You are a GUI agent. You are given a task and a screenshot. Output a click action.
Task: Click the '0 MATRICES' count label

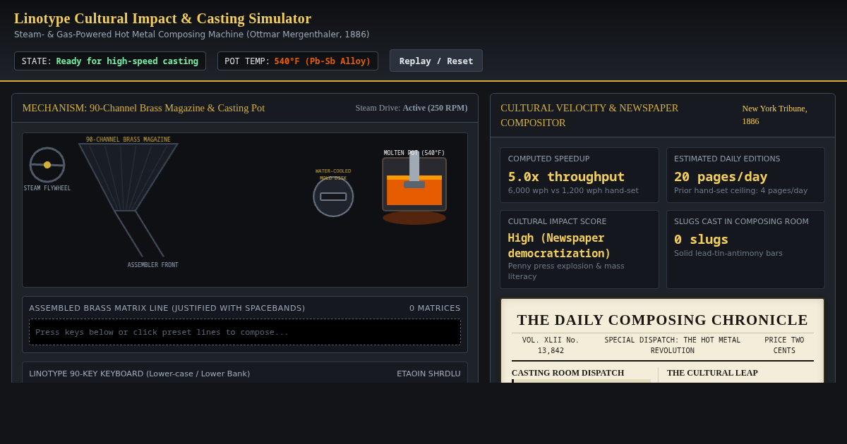coord(435,308)
